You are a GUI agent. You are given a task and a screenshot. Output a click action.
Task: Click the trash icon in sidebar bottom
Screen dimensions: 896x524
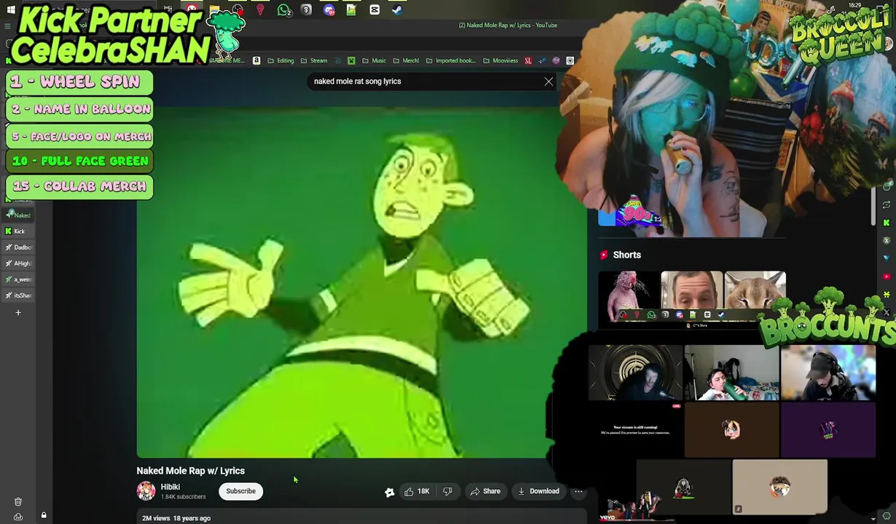[18, 501]
